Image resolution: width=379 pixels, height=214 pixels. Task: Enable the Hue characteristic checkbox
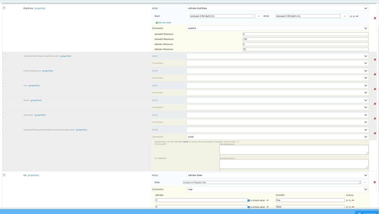coord(4,85)
